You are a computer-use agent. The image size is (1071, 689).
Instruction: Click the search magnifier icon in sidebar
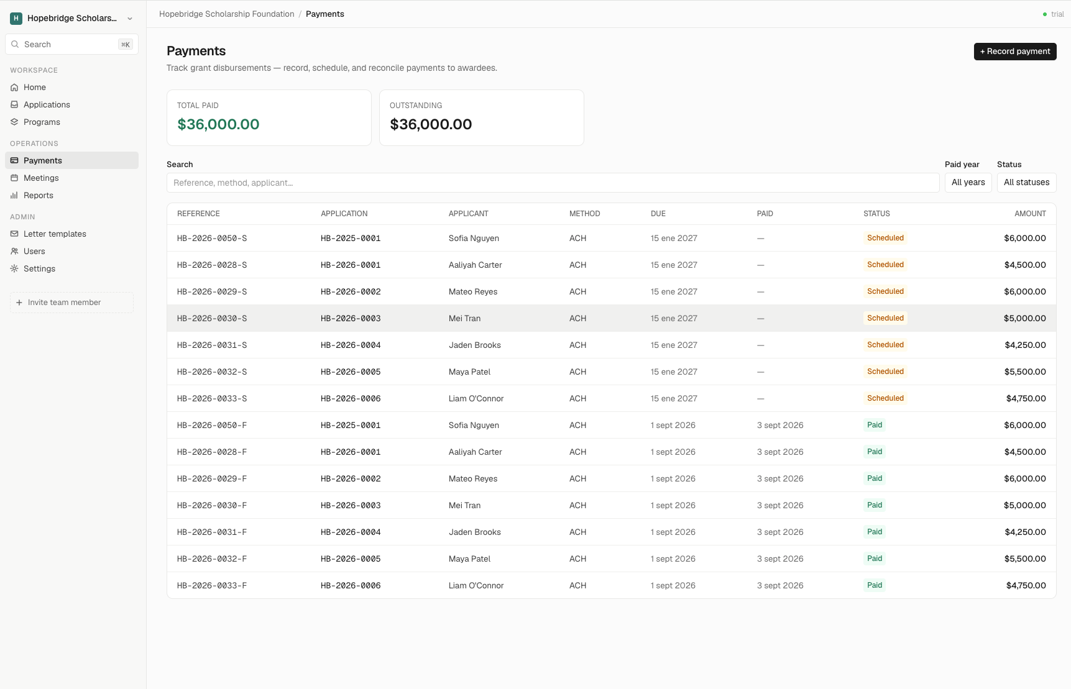[15, 44]
